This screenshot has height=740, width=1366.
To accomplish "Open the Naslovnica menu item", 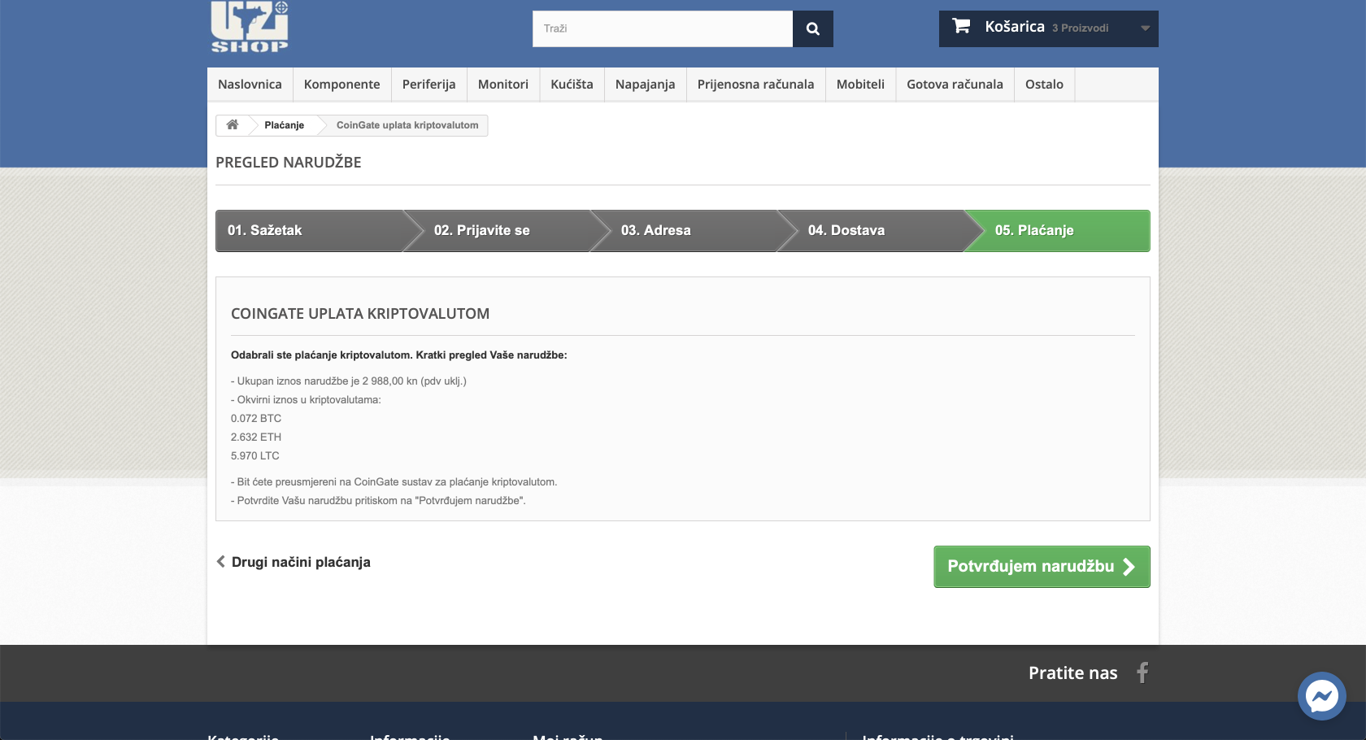I will [x=250, y=85].
